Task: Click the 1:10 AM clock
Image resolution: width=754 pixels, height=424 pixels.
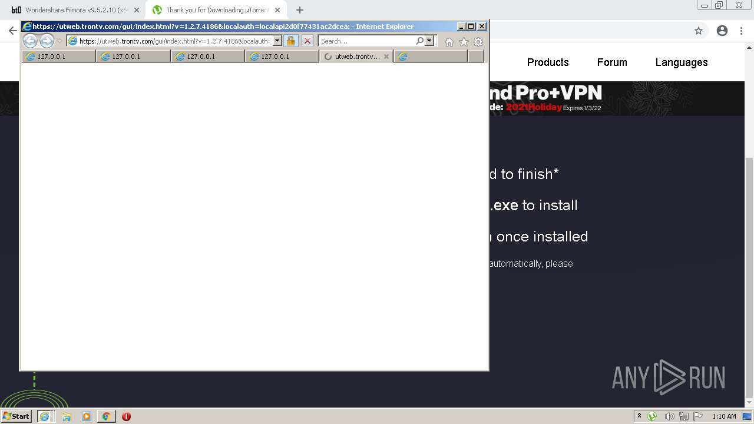Action: pos(724,416)
